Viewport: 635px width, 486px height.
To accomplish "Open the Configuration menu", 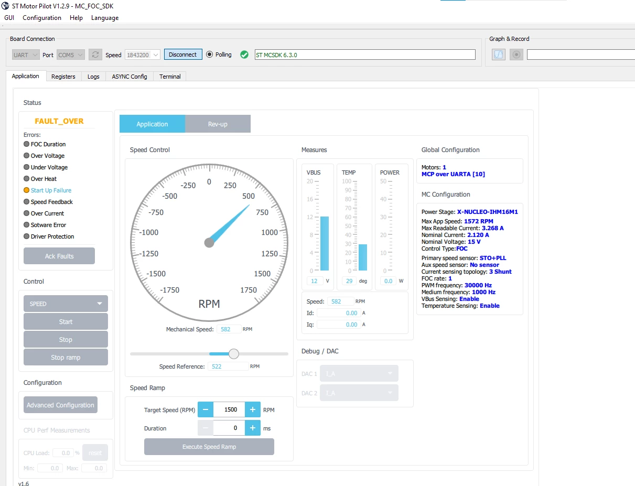I will point(42,18).
